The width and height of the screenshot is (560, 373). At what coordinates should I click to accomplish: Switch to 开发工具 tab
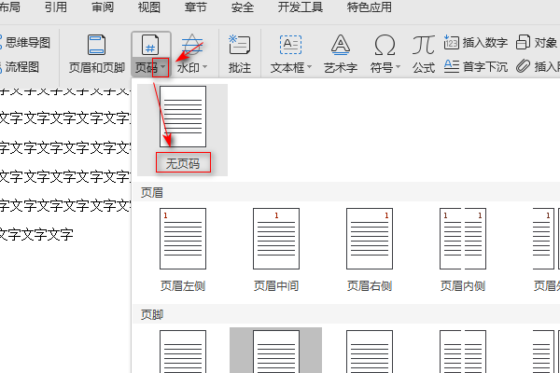[301, 7]
